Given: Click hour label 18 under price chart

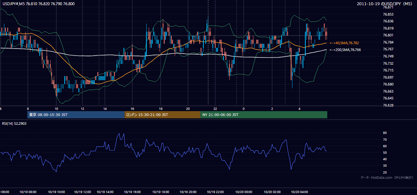Looking at the screenshot, I should tap(161, 109).
